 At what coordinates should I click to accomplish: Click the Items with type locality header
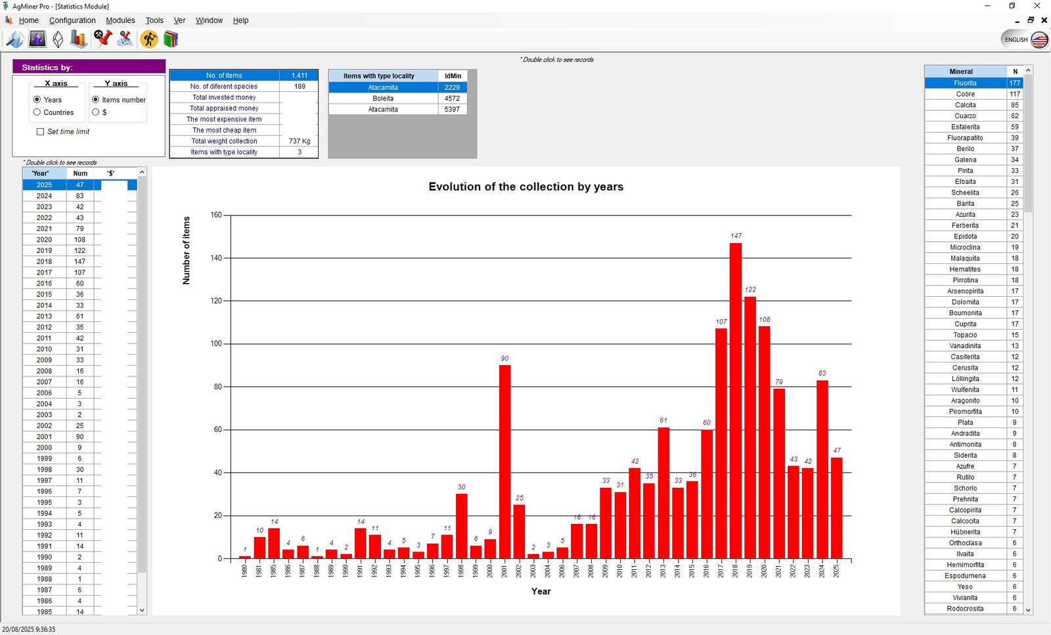pyautogui.click(x=383, y=76)
